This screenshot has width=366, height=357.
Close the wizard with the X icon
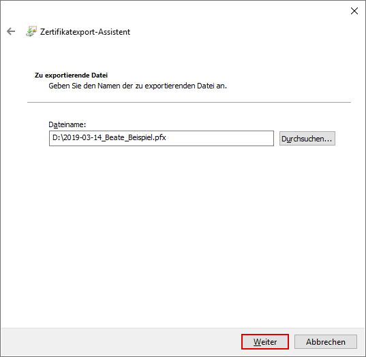click(354, 11)
